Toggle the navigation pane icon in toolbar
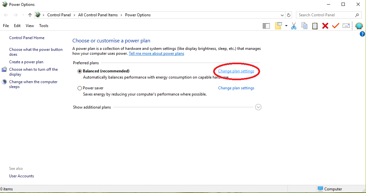Image resolution: width=366 pixels, height=193 pixels. click(x=266, y=26)
